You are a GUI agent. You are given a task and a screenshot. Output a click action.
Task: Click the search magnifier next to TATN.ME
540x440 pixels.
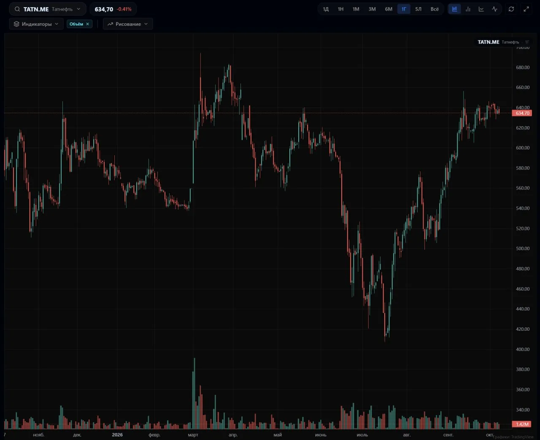[x=17, y=9]
